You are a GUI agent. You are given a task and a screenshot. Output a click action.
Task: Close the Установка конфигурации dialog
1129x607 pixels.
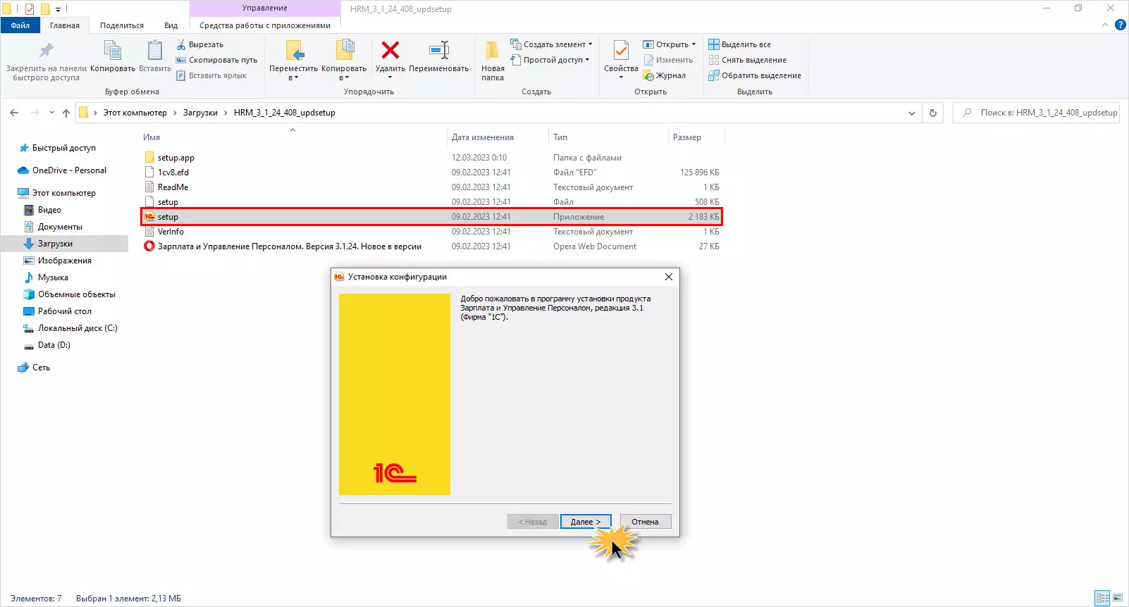click(x=669, y=277)
